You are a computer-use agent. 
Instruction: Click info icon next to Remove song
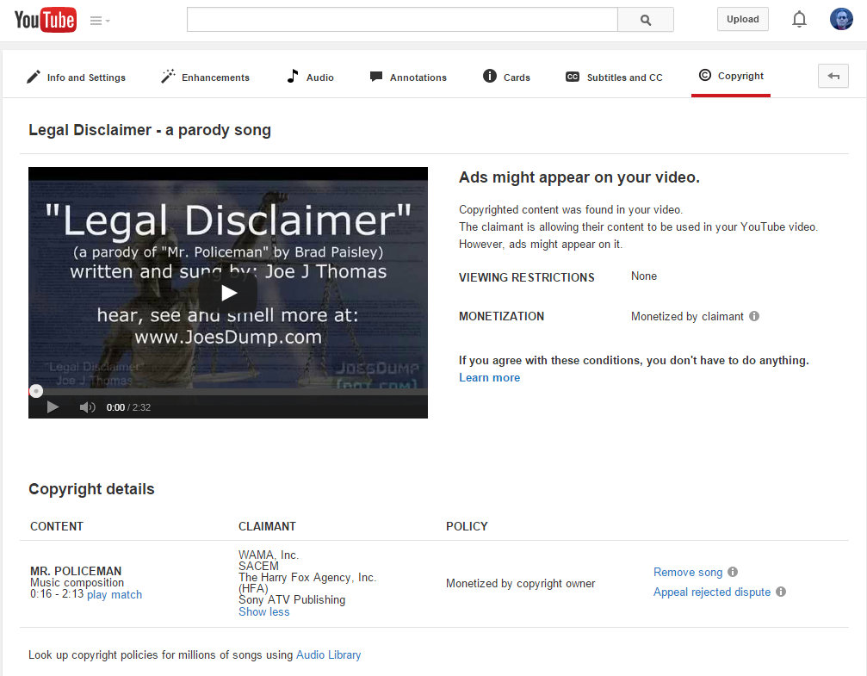tap(733, 572)
